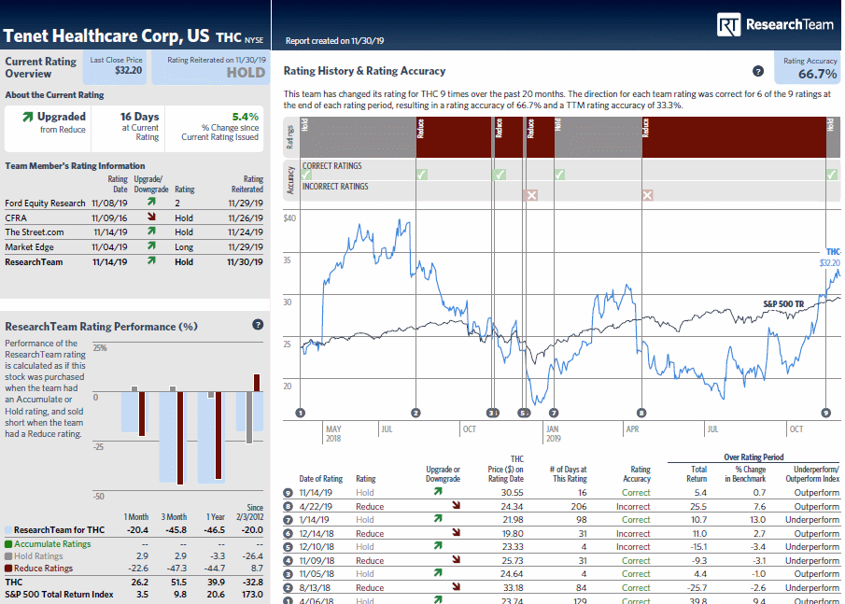Click the S&P 500 Total Return Index row label

click(59, 595)
